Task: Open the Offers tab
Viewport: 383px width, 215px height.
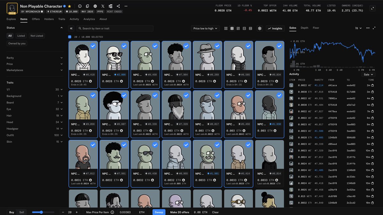Action: click(x=36, y=19)
